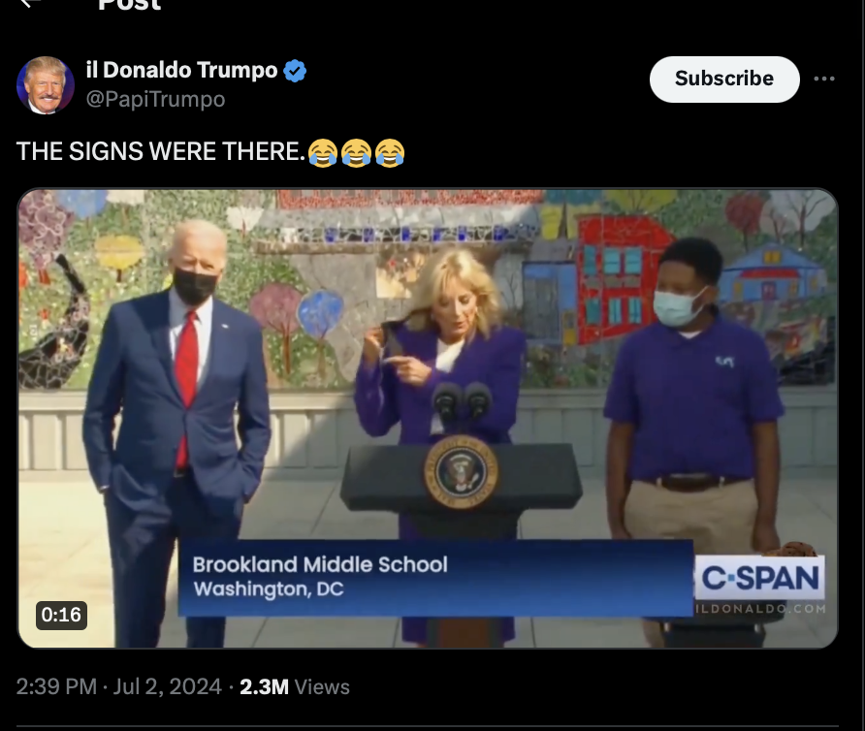Select the THE SIGNS WERE THERE post text

161,151
